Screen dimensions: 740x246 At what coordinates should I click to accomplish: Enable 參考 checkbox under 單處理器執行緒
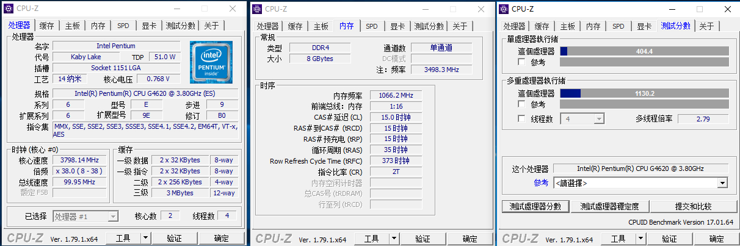[x=521, y=62]
